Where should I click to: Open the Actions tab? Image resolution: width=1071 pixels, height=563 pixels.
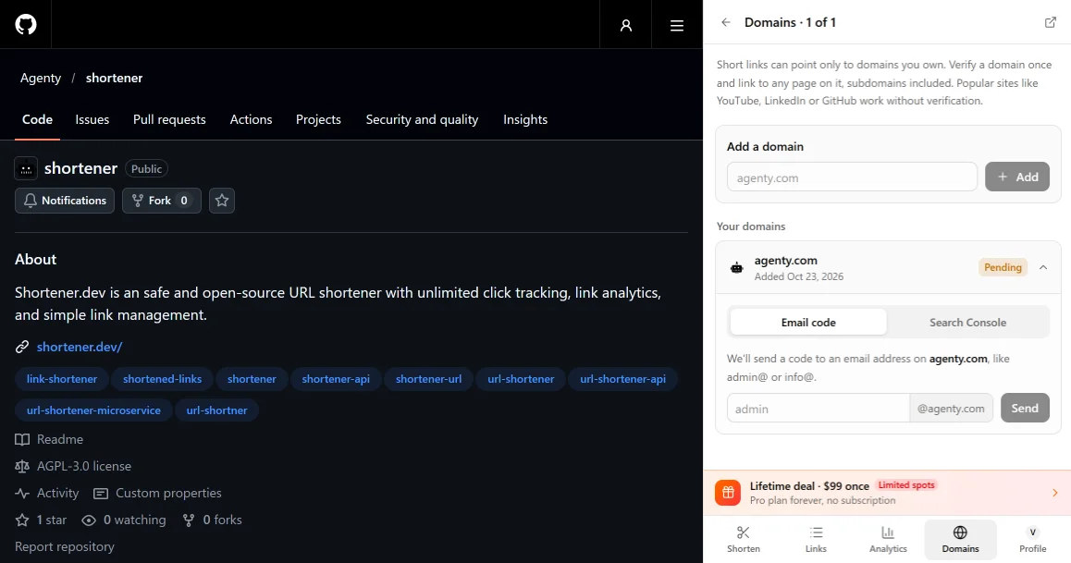point(251,119)
